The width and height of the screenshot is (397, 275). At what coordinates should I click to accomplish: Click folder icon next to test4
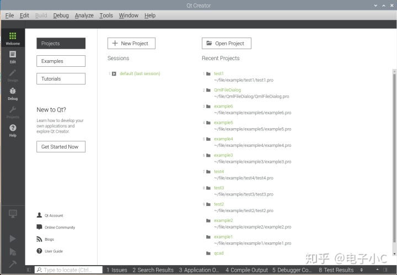(x=208, y=172)
